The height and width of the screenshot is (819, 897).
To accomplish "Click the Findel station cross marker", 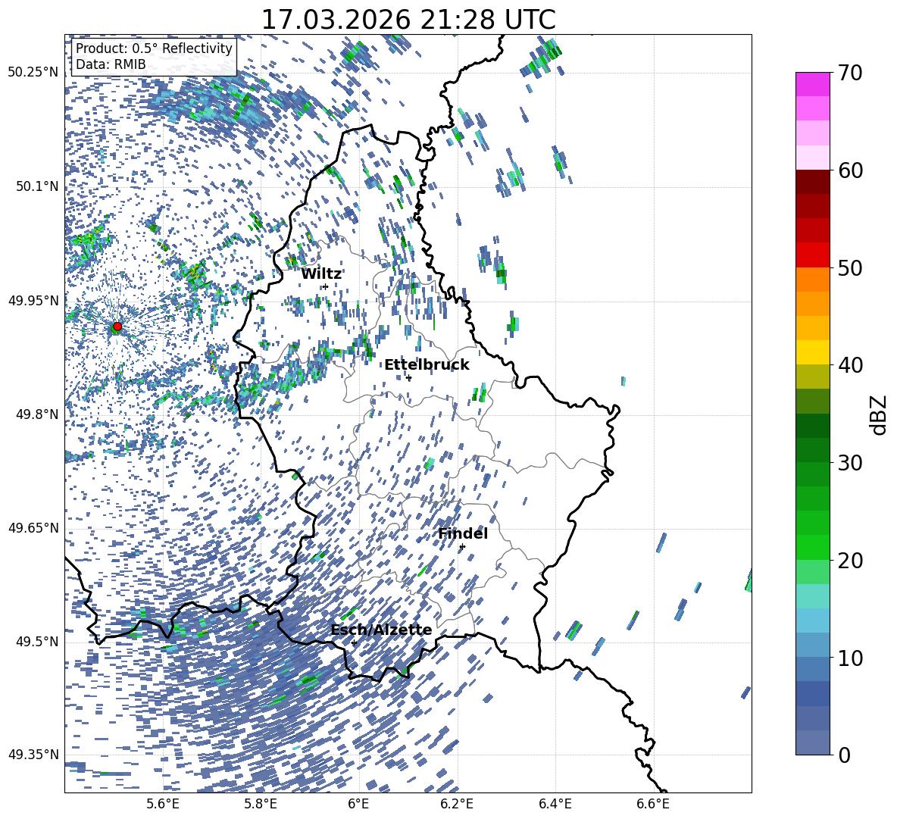I will tap(462, 546).
